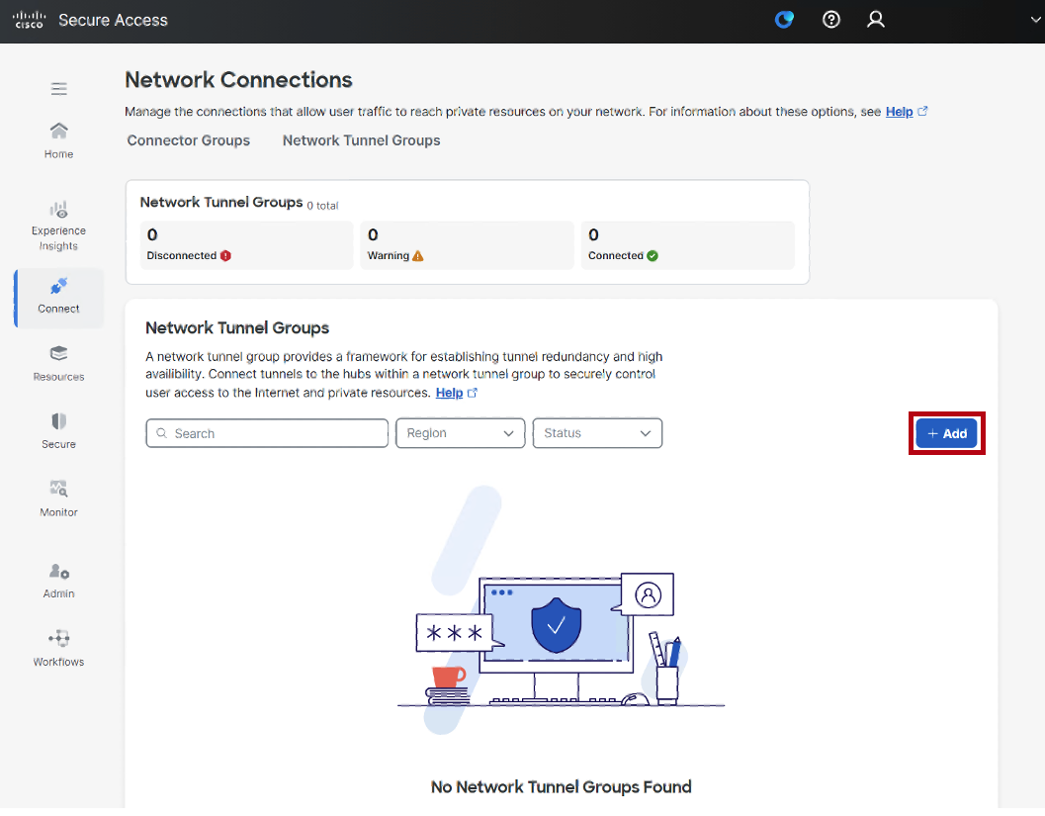Click the search magnifier icon
Screen dimensions: 1045x816
click(x=161, y=433)
